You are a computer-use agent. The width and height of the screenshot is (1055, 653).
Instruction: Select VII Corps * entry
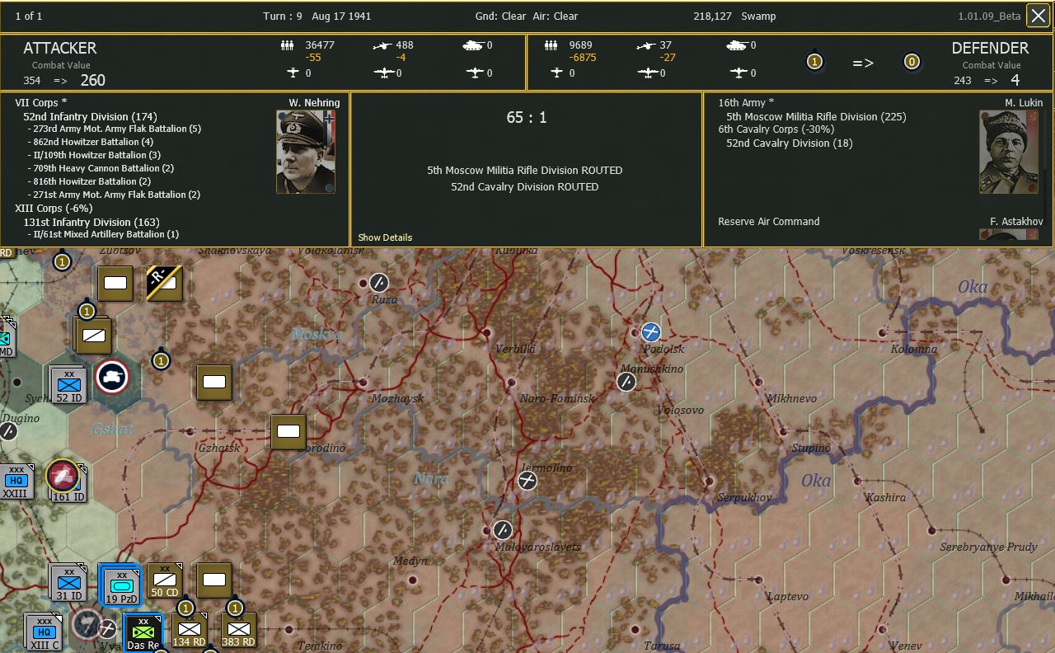click(x=41, y=103)
